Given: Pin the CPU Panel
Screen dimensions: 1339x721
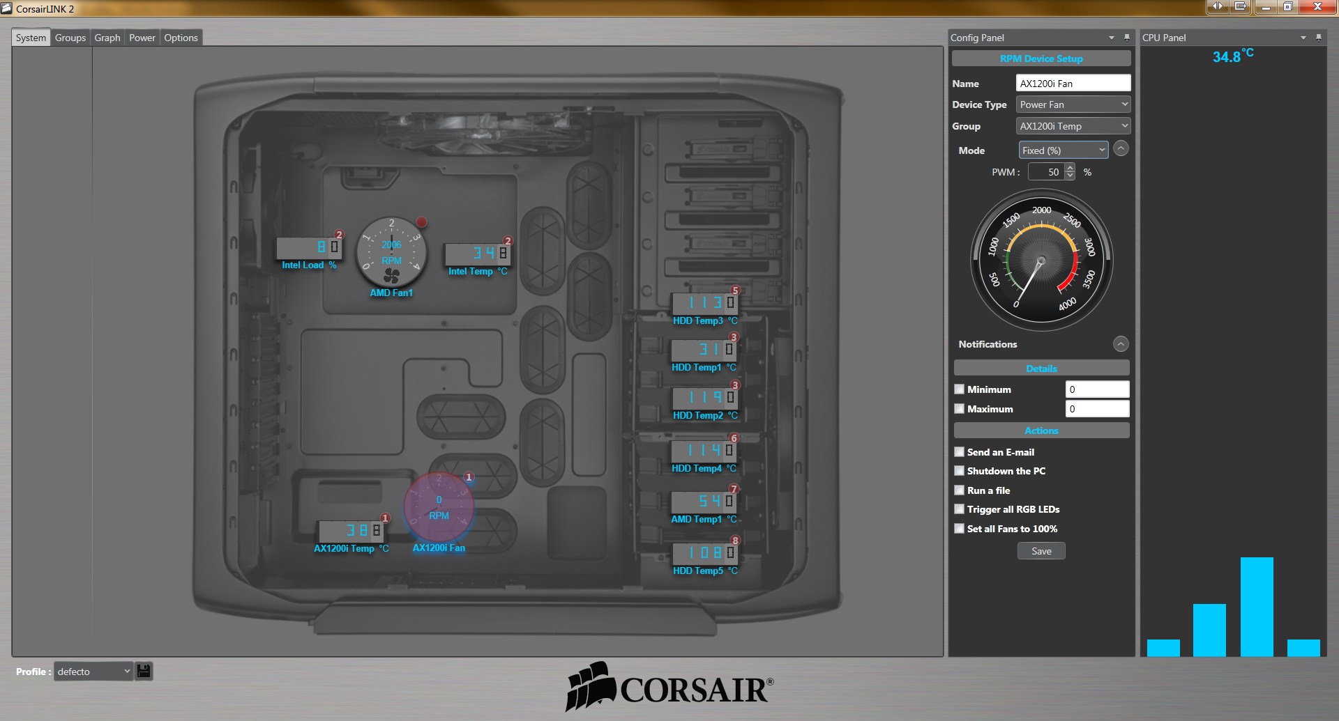Looking at the screenshot, I should tap(1318, 38).
